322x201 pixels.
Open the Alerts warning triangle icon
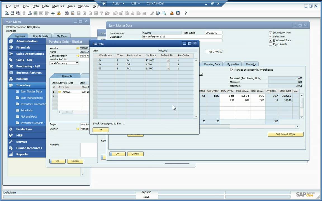[172, 13]
